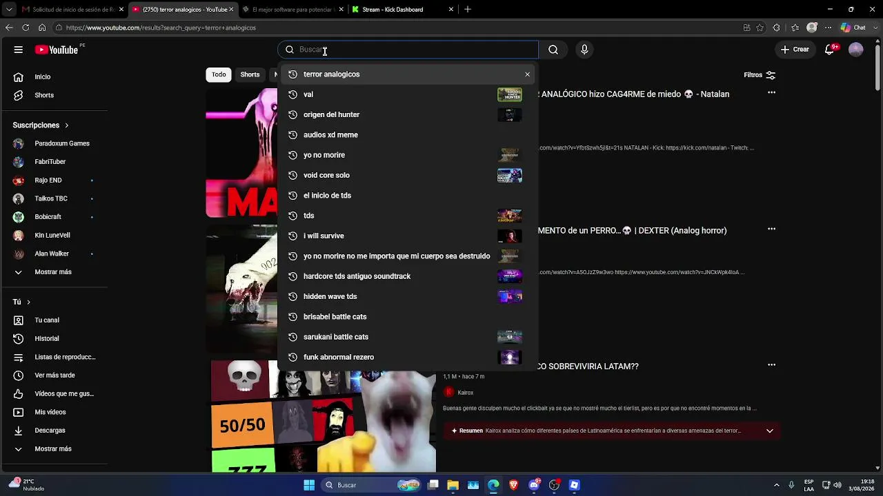Select 'sarukani battle cats' suggestion
Screen dimensions: 883x496
[x=408, y=337]
